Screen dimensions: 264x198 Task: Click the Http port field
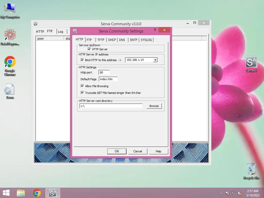pyautogui.click(x=104, y=72)
